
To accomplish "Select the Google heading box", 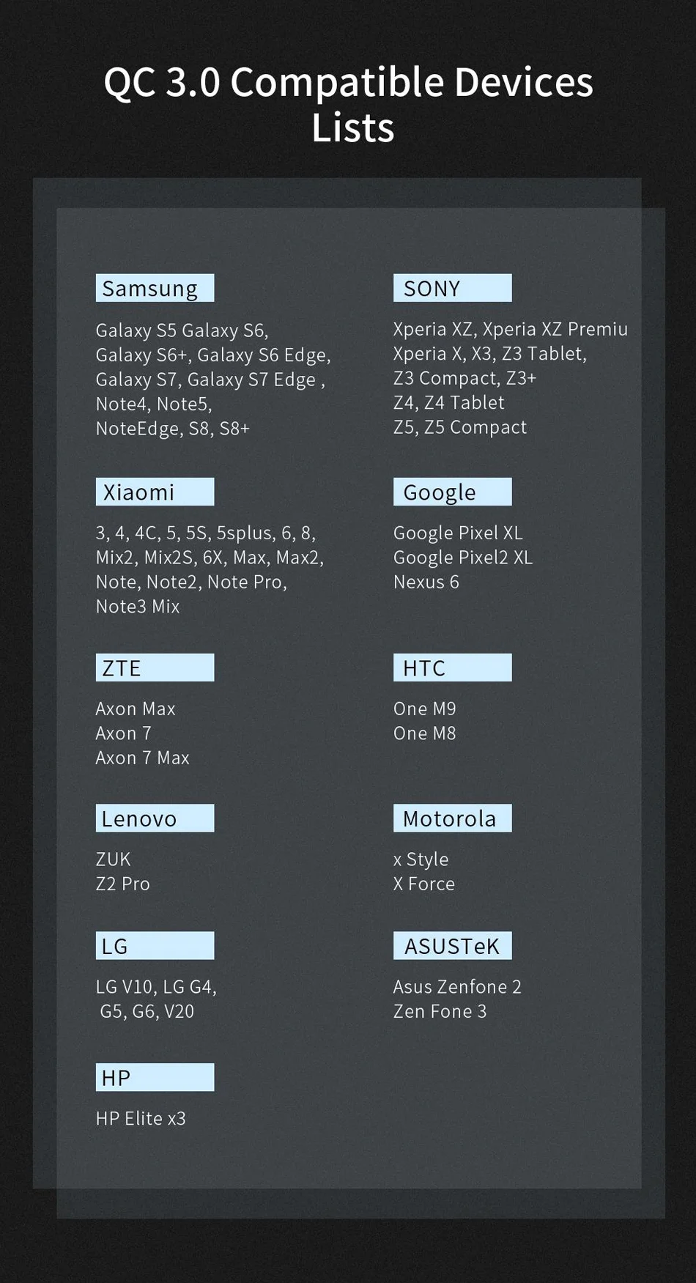I will pos(452,492).
